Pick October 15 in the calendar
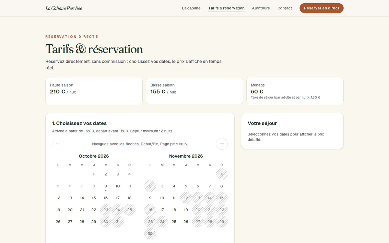 tap(94, 198)
